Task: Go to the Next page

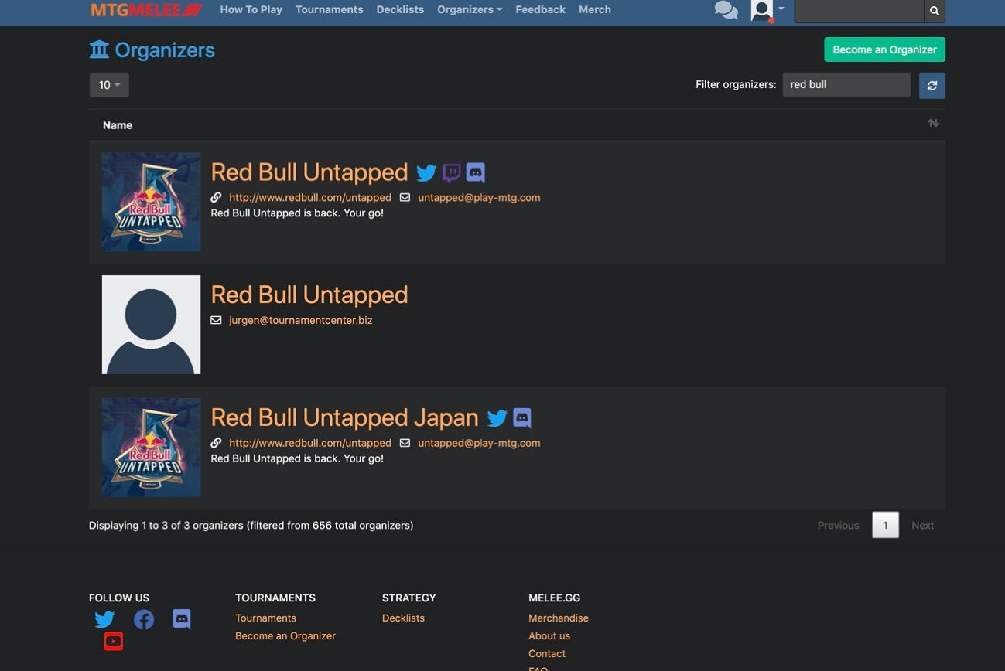Action: (923, 526)
